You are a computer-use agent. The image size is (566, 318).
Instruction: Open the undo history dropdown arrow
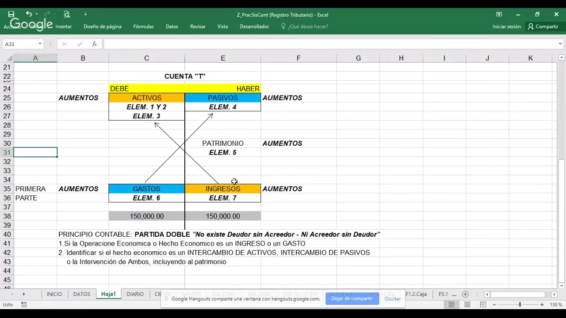click(37, 15)
